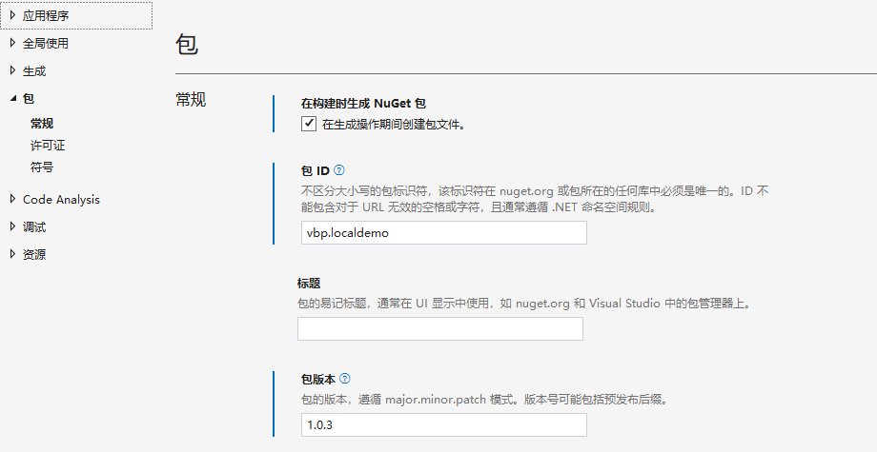Expand the 资源 section arrow
This screenshot has width=877, height=452.
[12, 254]
